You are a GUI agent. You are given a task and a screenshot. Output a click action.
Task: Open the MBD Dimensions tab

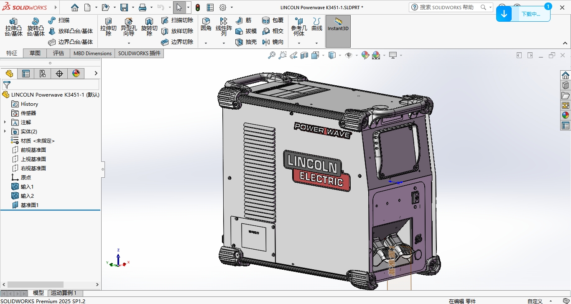coord(93,53)
